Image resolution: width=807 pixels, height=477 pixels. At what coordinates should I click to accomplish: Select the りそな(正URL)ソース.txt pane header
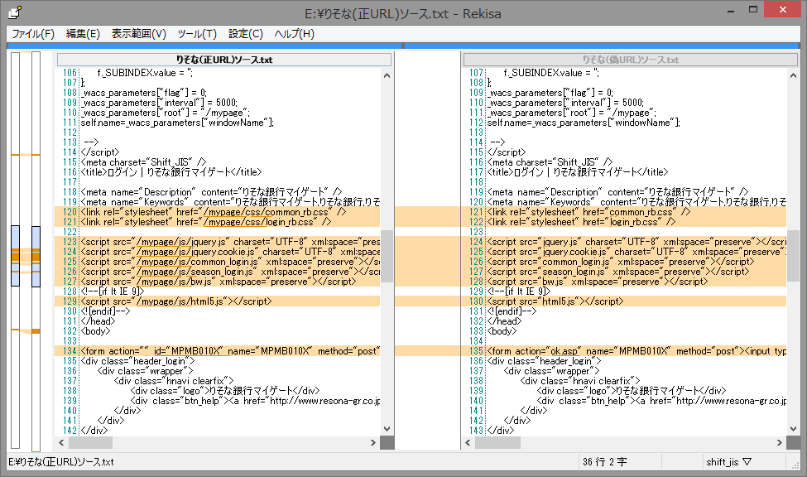(223, 60)
